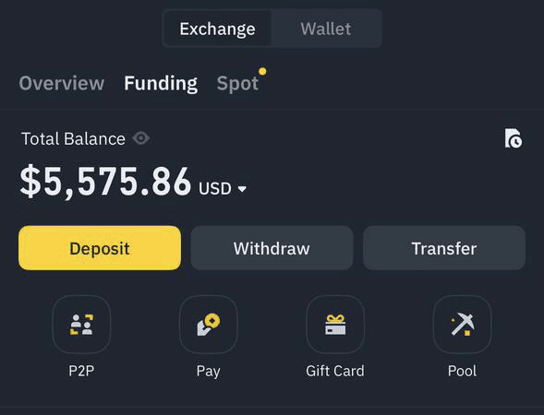544x415 pixels.
Task: Tap the P2P label text
Action: pos(81,371)
